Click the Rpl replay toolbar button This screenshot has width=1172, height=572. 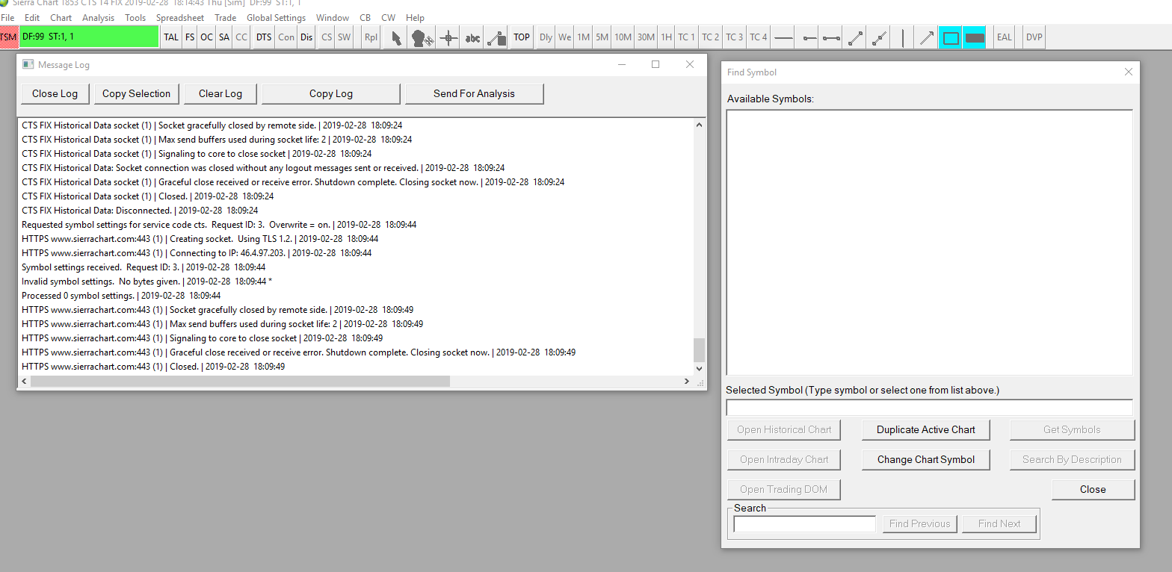[x=371, y=37]
